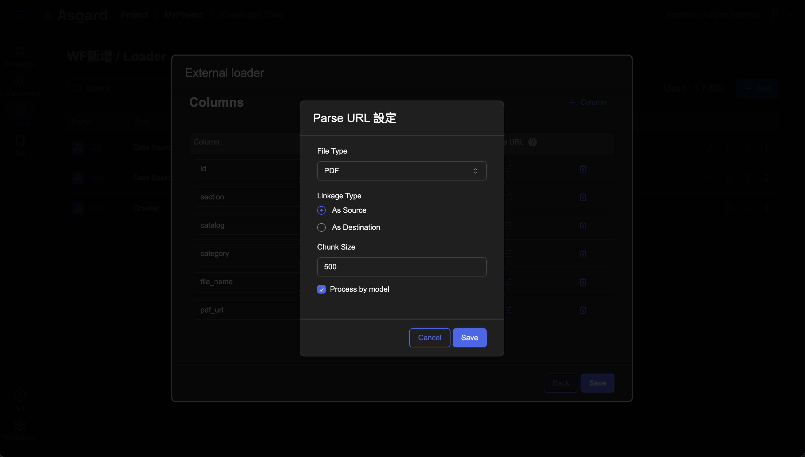Save the Parse URL settings

pyautogui.click(x=469, y=338)
